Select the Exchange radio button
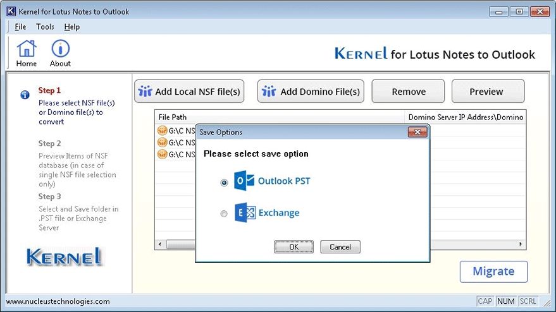556x312 pixels. pyautogui.click(x=224, y=213)
